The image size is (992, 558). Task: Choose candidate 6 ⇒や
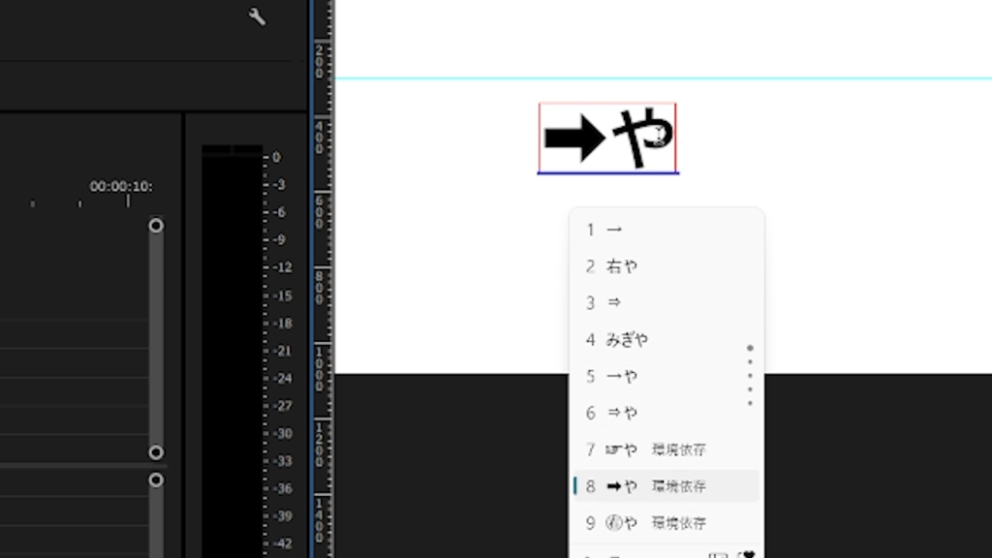[x=666, y=413]
